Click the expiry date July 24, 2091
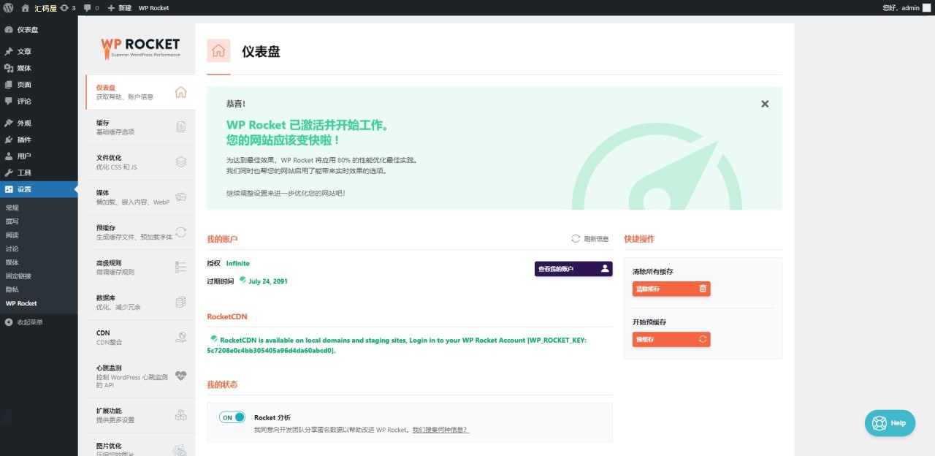The image size is (935, 456). coord(267,281)
